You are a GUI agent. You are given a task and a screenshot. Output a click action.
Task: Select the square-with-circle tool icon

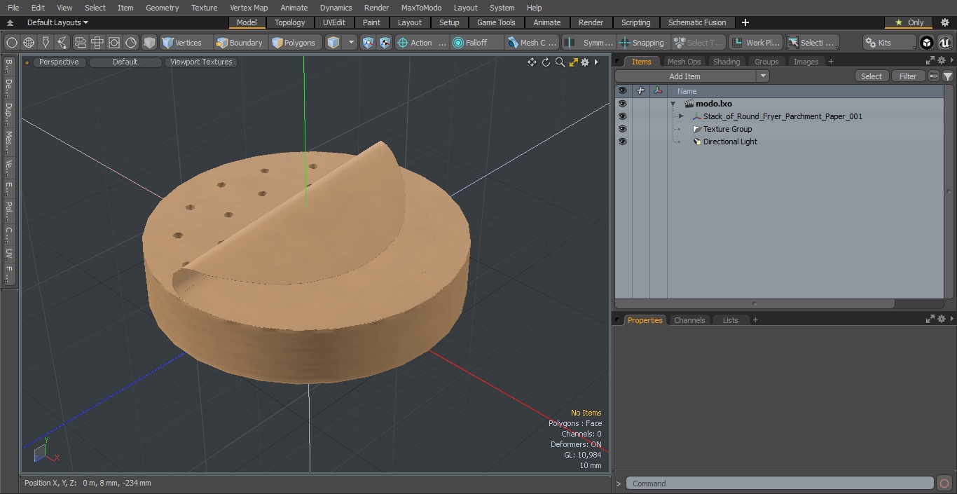[113, 43]
